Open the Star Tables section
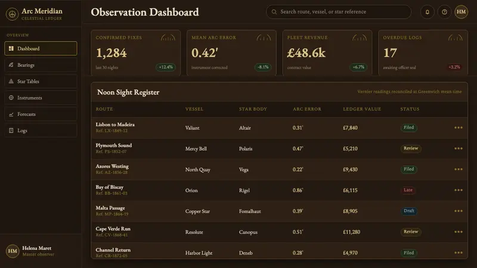The height and width of the screenshot is (268, 477). click(41, 81)
